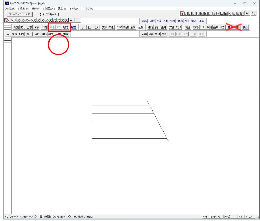Select the 文字 (text) tool
Viewport: 260px width, 221px height.
(x=105, y=27)
